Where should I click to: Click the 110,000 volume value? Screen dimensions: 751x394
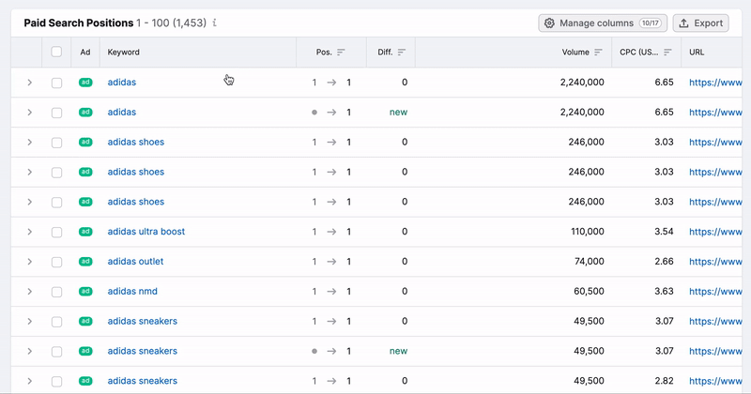click(x=588, y=232)
